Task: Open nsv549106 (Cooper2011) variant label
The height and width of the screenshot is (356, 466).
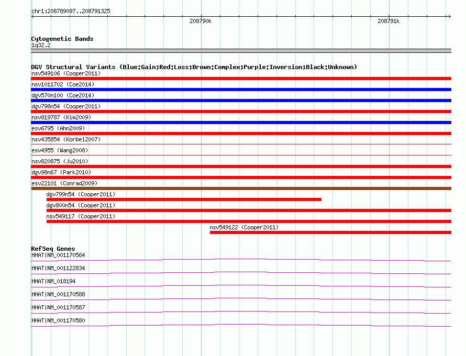Action: pos(66,73)
